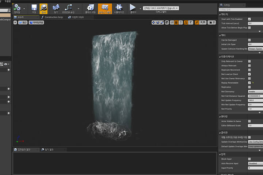Select the Scale gizmo tool
Viewport: 263px width, 175px height.
pyautogui.click(x=162, y=23)
